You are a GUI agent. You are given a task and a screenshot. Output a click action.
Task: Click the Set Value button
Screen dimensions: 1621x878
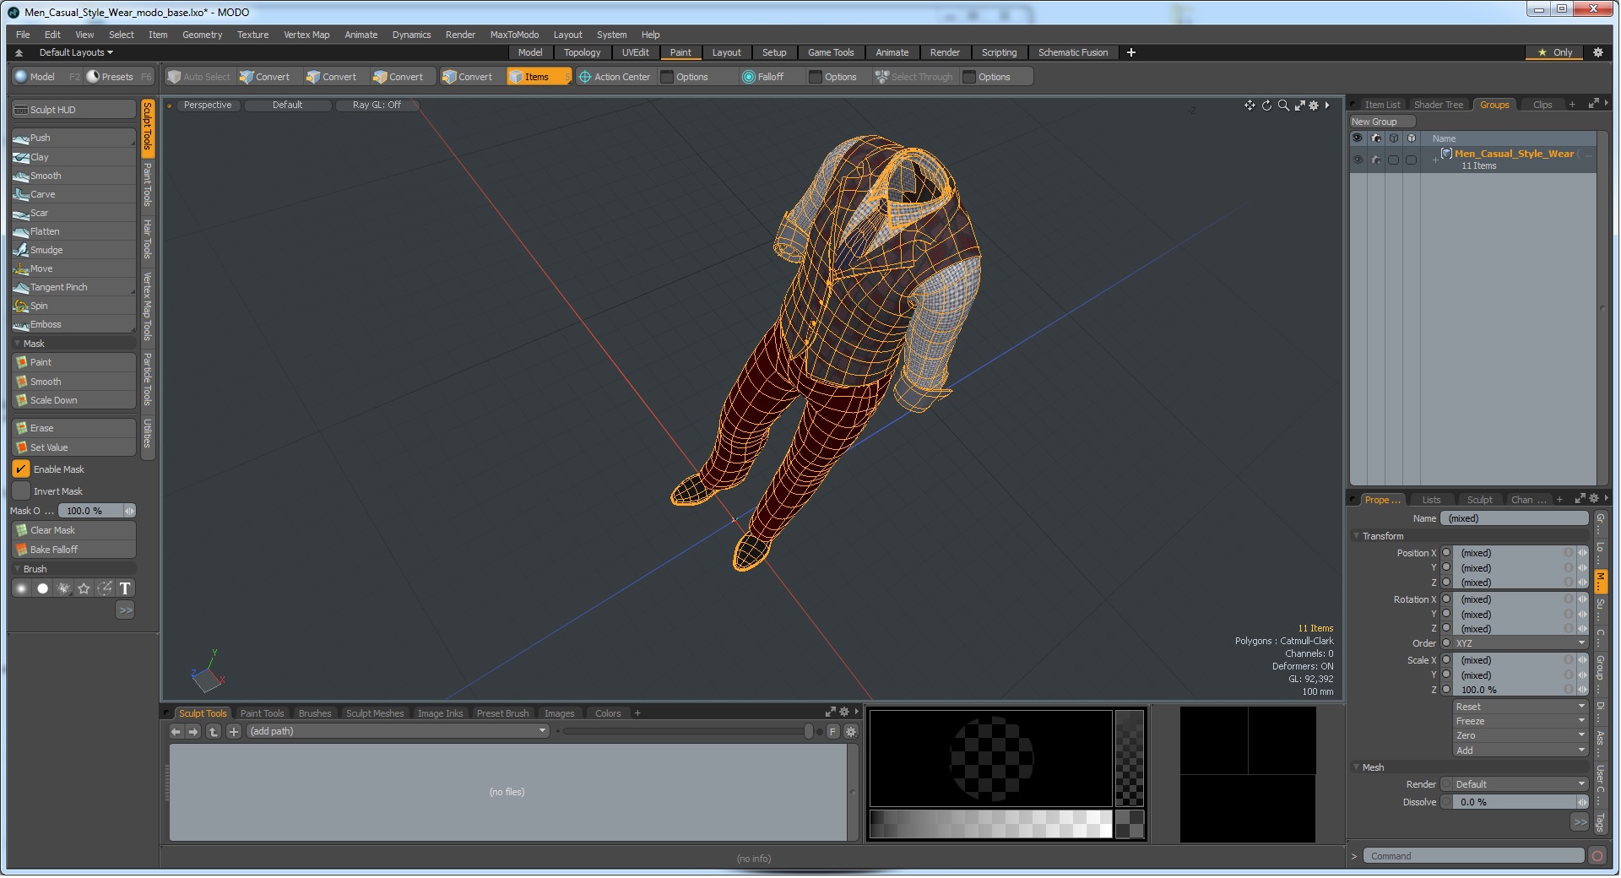(x=73, y=447)
